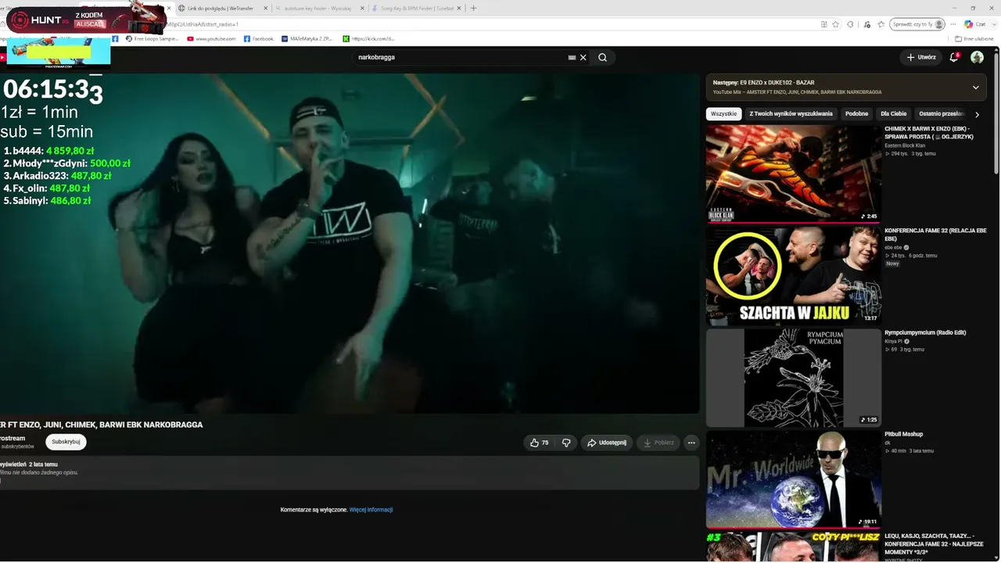Open the MATeMAtyka 2 ZP bookmark
The width and height of the screenshot is (1001, 563).
[307, 38]
